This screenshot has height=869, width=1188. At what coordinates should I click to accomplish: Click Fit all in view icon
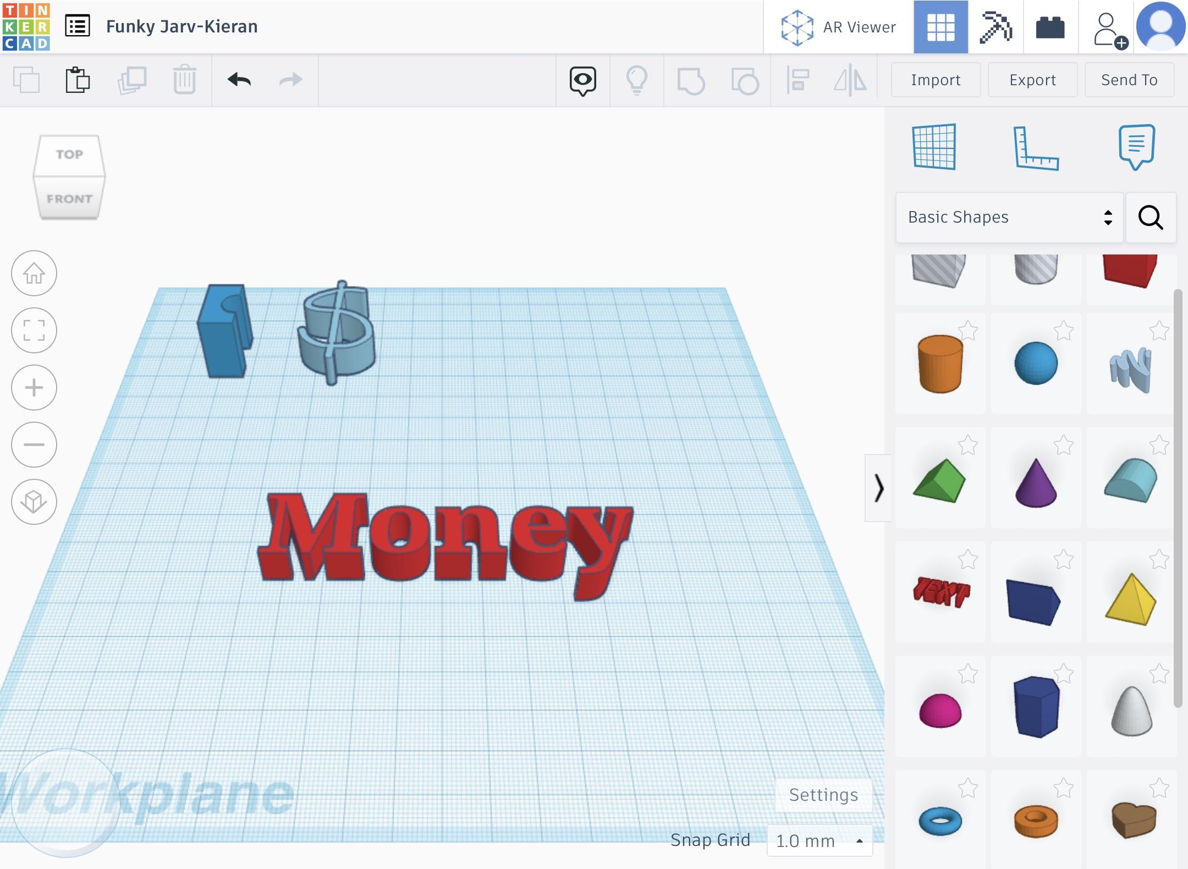coord(34,331)
